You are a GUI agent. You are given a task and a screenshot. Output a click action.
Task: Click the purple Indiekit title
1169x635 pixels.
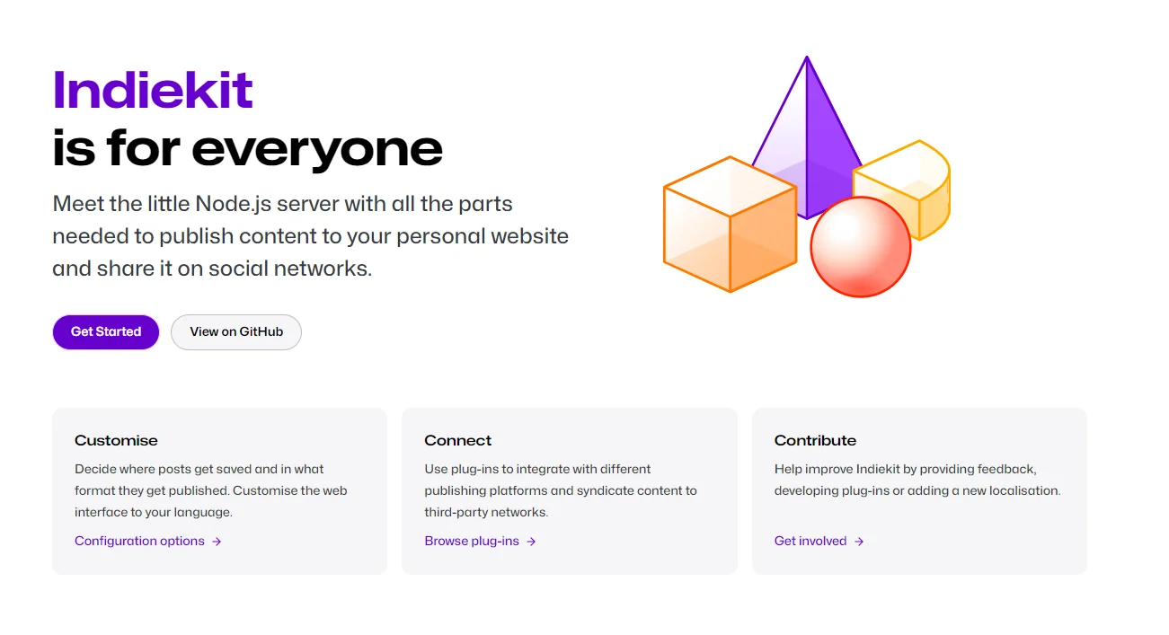(x=153, y=90)
